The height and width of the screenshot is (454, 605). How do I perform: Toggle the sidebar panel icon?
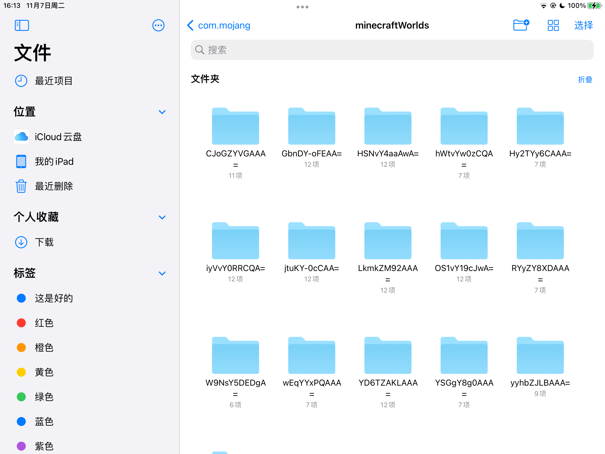[22, 25]
